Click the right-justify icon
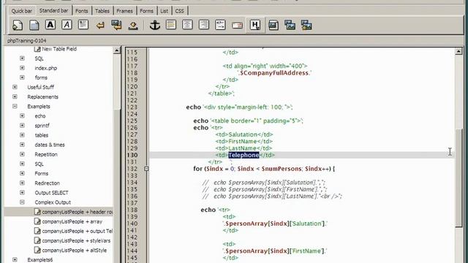 [x=204, y=25]
